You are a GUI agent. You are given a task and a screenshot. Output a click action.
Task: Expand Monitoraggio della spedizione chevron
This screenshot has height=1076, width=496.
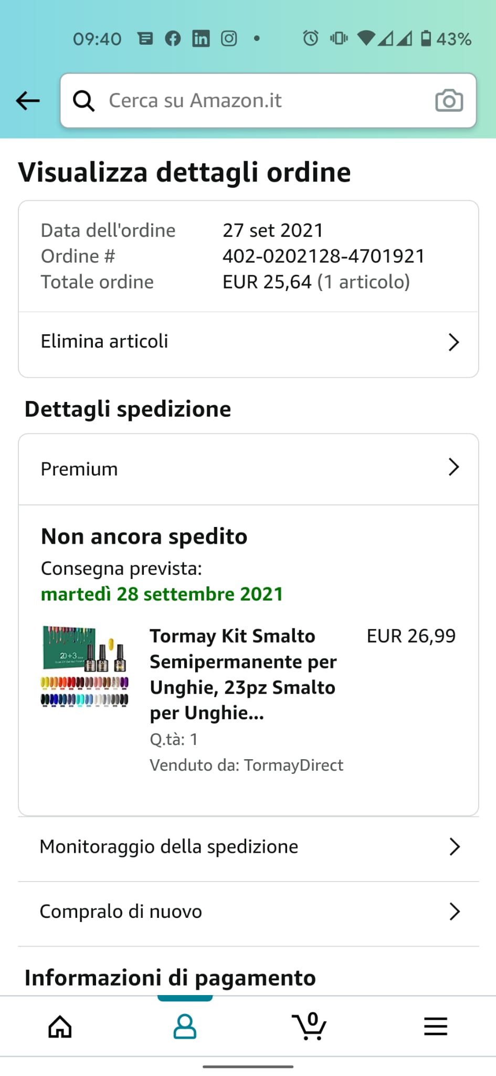[455, 846]
